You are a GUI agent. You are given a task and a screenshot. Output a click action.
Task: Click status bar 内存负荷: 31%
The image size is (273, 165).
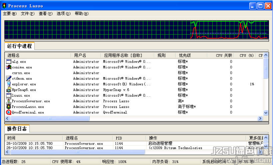pyautogui.click(x=165, y=162)
